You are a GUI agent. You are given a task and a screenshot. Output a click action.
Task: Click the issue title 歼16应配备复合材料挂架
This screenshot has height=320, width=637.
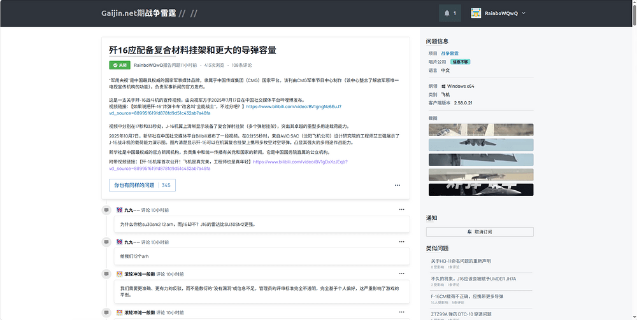[x=192, y=50]
